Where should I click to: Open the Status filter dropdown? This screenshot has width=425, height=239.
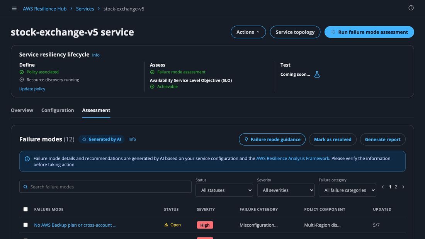pyautogui.click(x=224, y=190)
